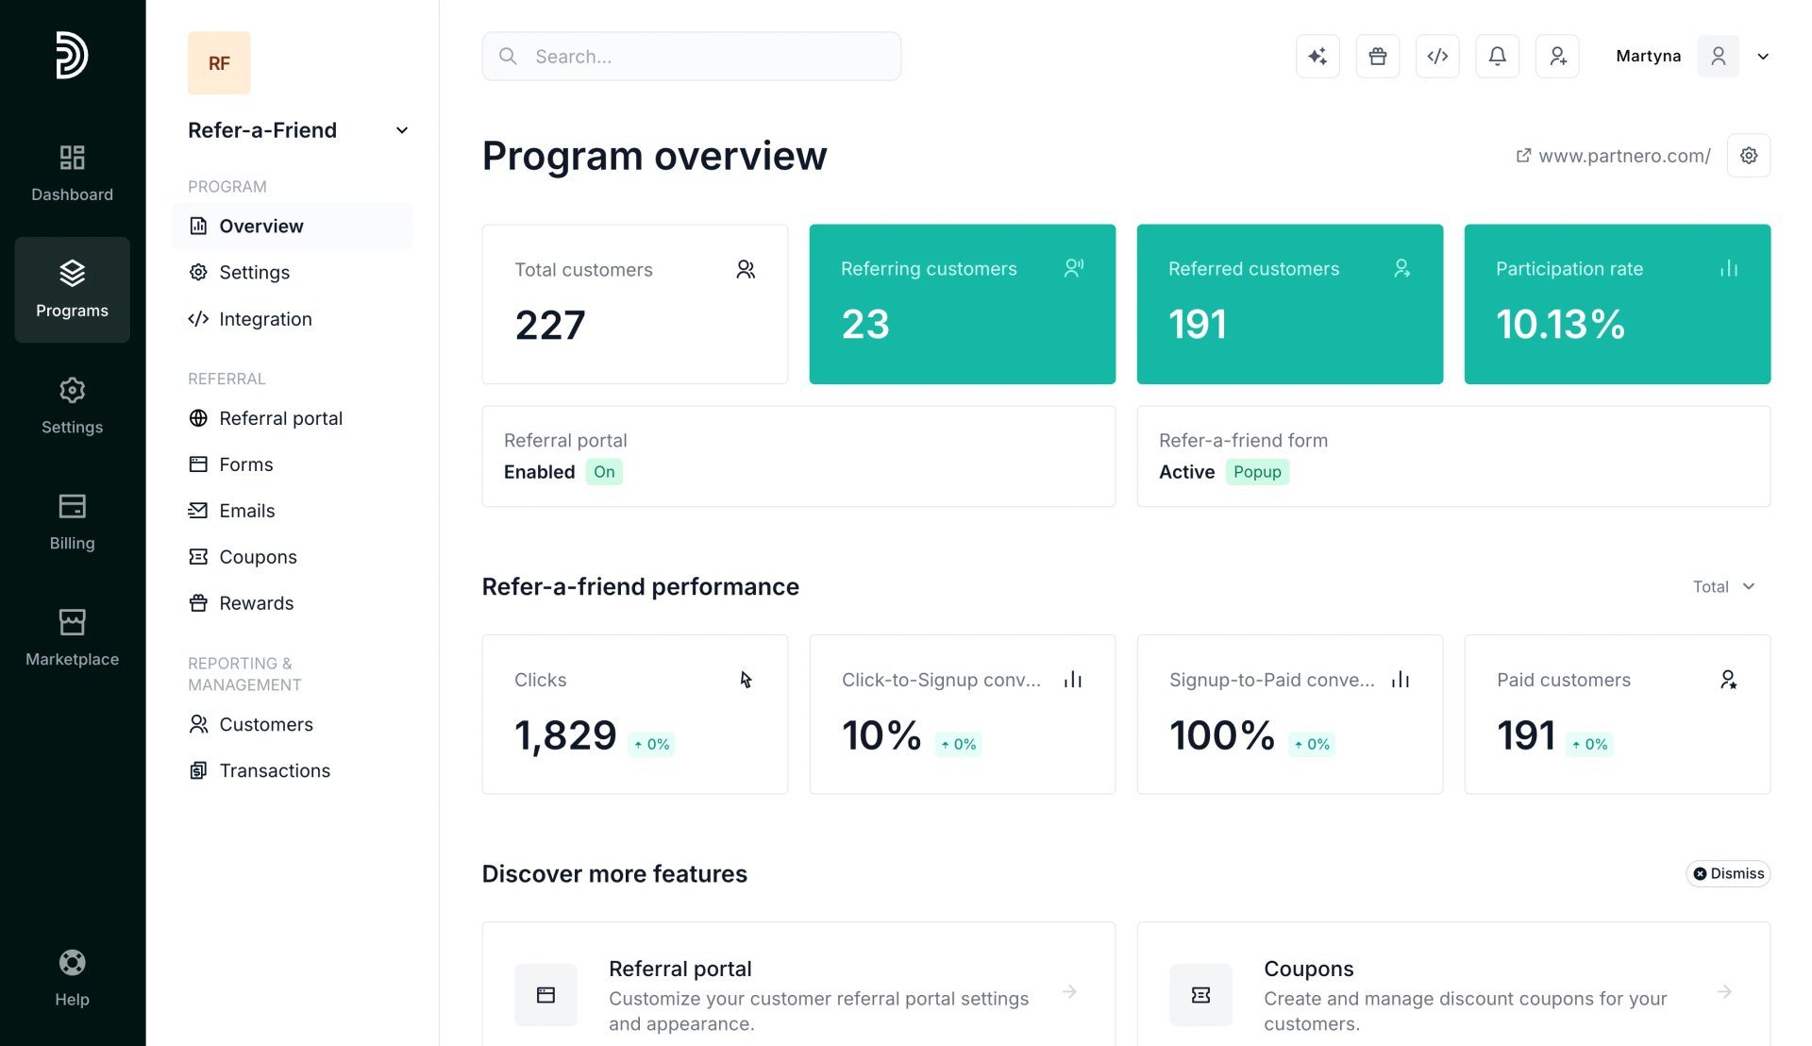Open program settings gear next to URL
1812x1046 pixels.
click(x=1749, y=156)
